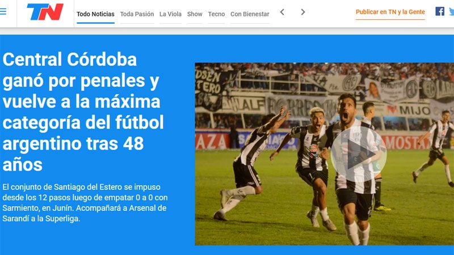Open the Show section

pyautogui.click(x=195, y=14)
